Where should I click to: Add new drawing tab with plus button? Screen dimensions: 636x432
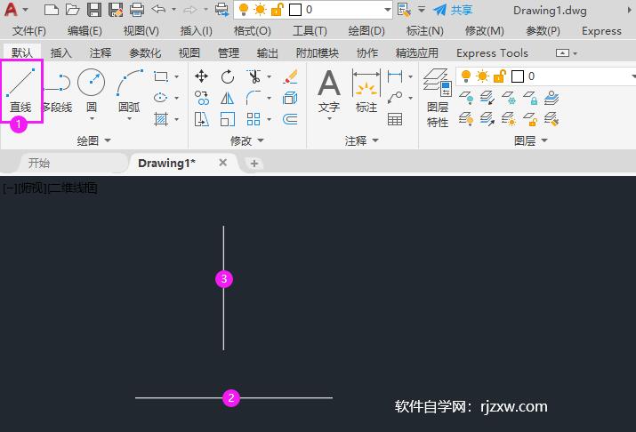click(x=254, y=164)
